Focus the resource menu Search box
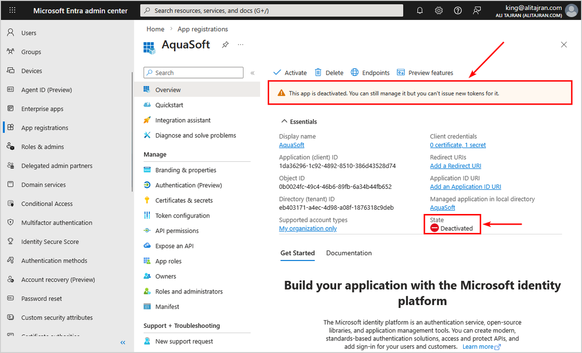 tap(194, 73)
